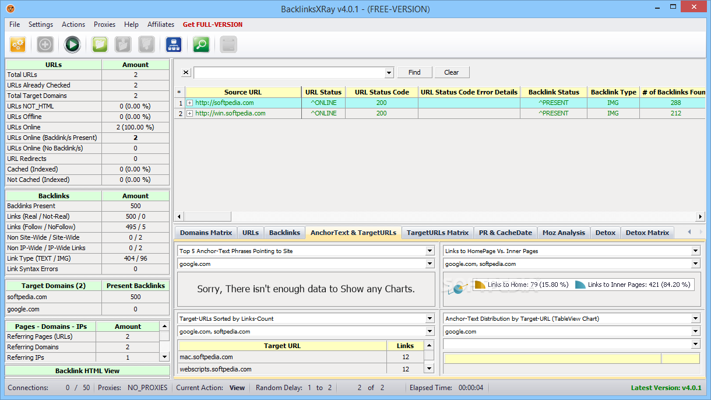Switch to TargetURLs Matrix tab
Screen dimensions: 711x400
[438, 233]
